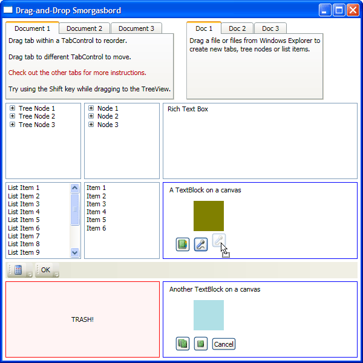Open the Doc 2 tab
The image size is (363, 363).
pos(237,28)
